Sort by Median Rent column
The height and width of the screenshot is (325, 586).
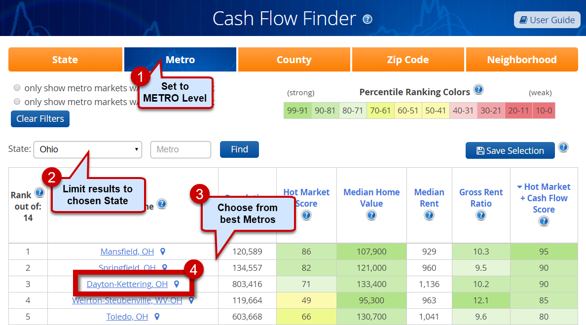pyautogui.click(x=429, y=198)
